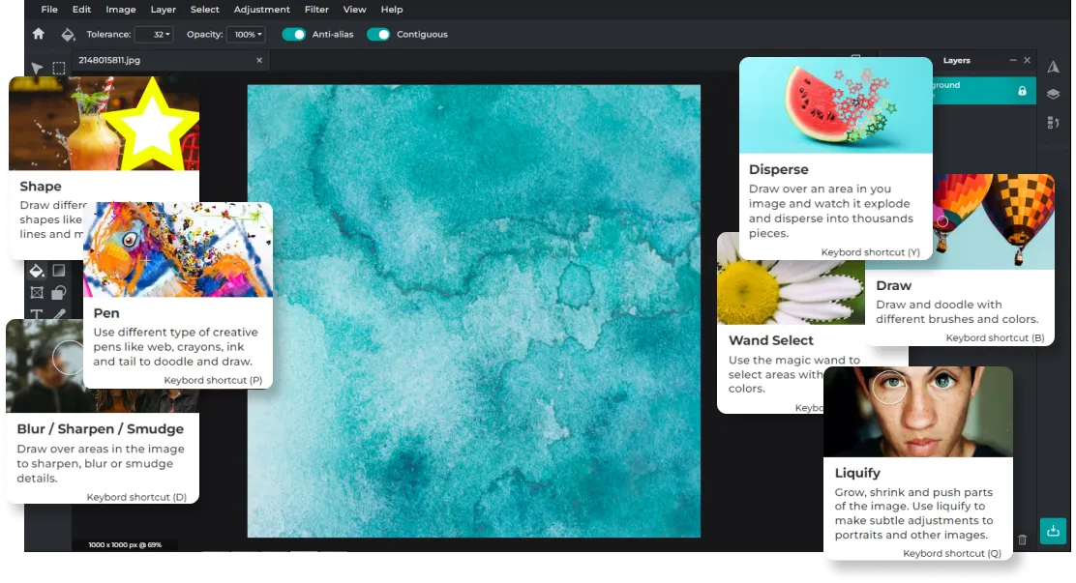
Task: Open the Image menu
Action: [121, 10]
